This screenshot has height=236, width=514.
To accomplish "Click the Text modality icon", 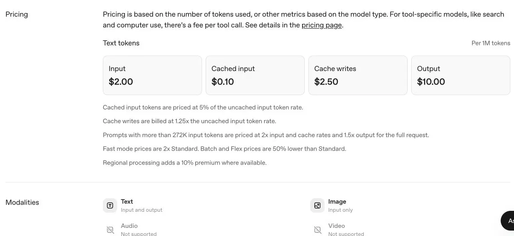I will click(110, 205).
